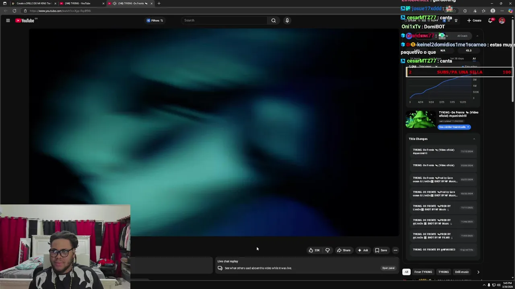Select the TYKING filter chip
515x289 pixels.
443,272
